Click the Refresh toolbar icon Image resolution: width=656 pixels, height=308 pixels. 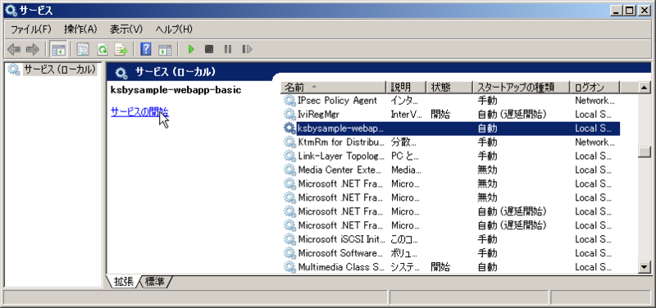(x=102, y=50)
